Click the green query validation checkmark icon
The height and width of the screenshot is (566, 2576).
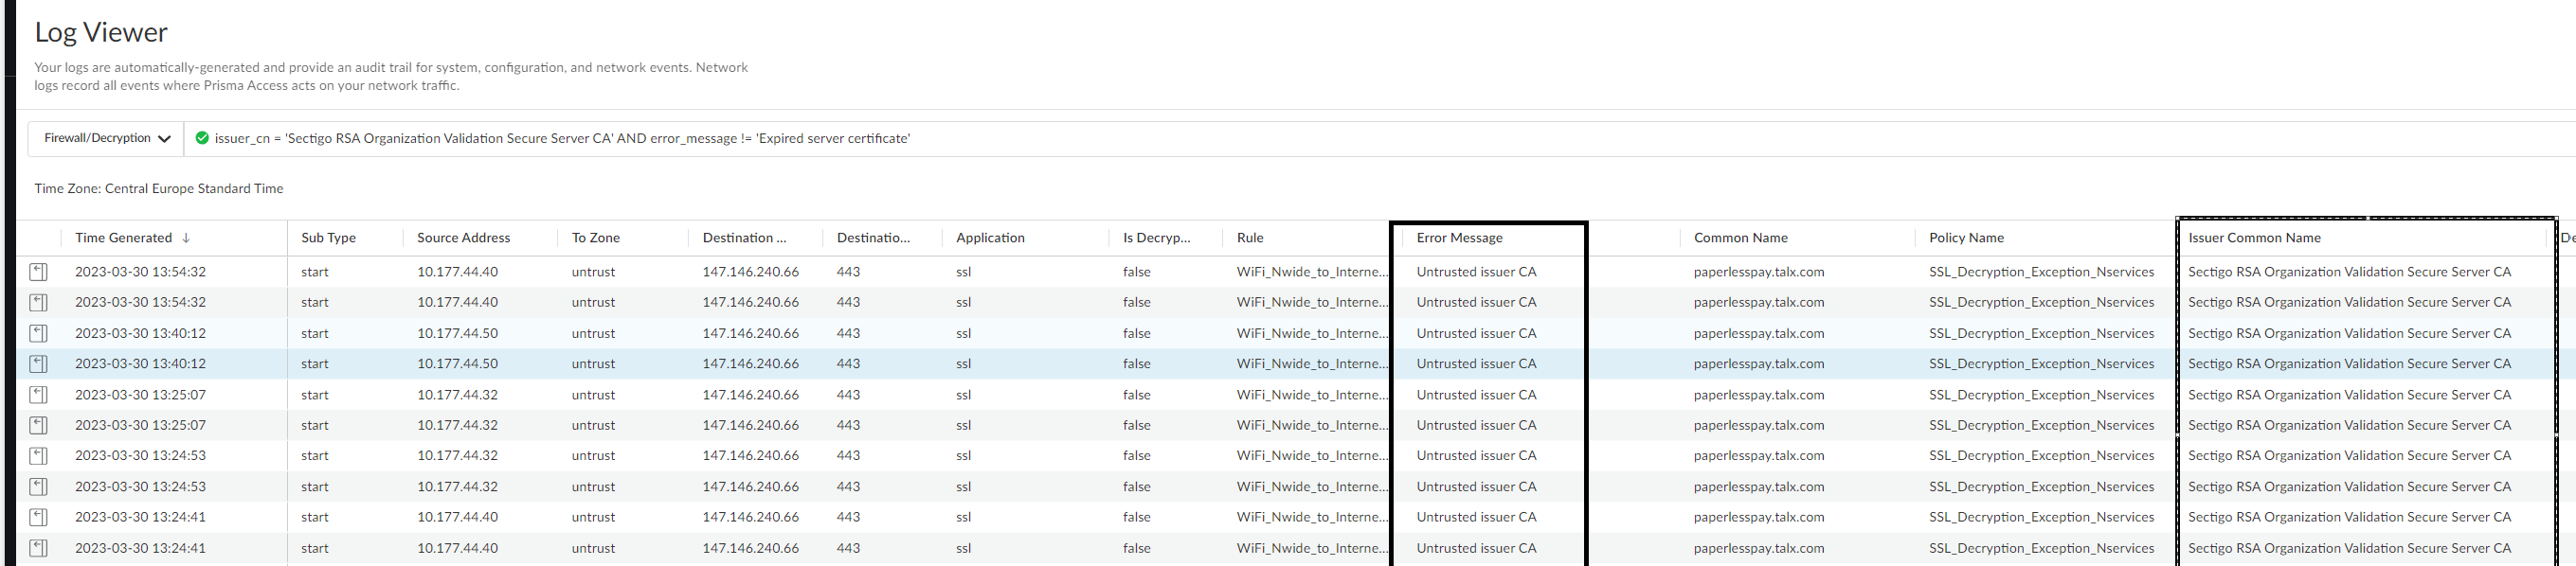202,139
